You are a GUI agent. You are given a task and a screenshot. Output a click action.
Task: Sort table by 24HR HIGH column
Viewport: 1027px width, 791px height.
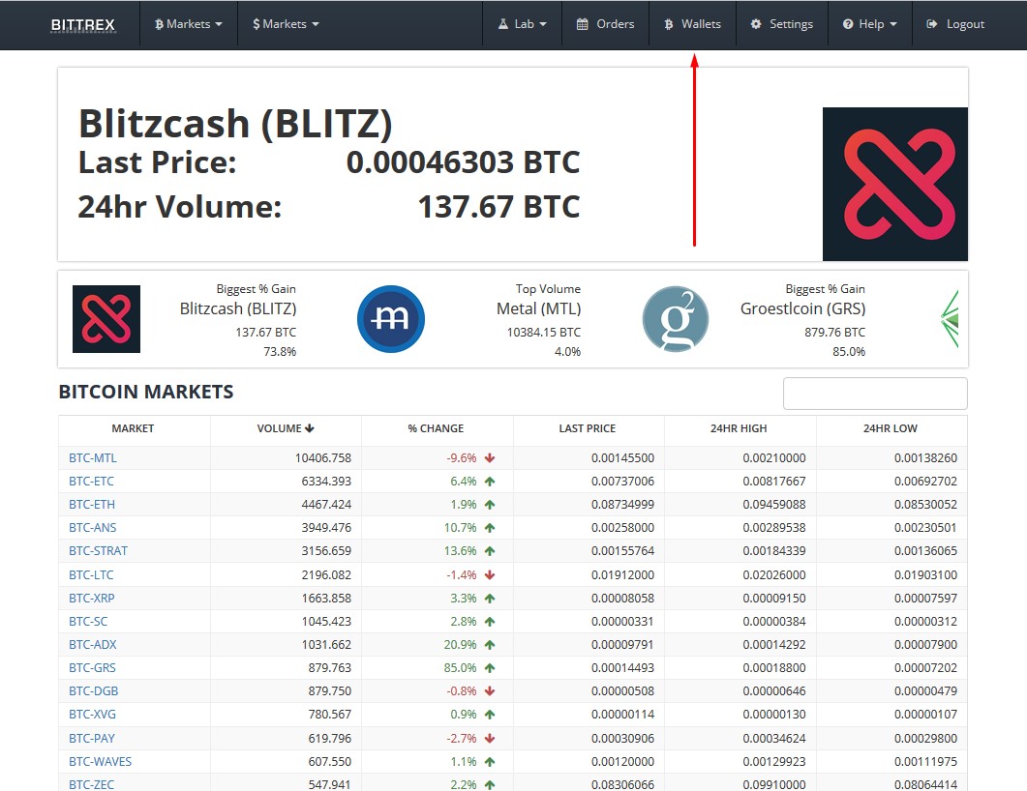click(739, 428)
